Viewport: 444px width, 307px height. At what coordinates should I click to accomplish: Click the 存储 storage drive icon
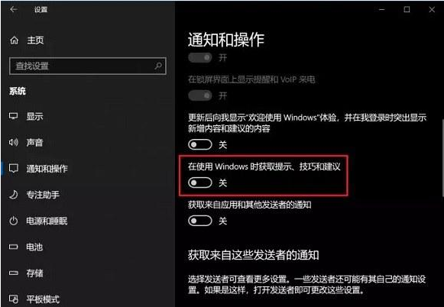pos(13,273)
